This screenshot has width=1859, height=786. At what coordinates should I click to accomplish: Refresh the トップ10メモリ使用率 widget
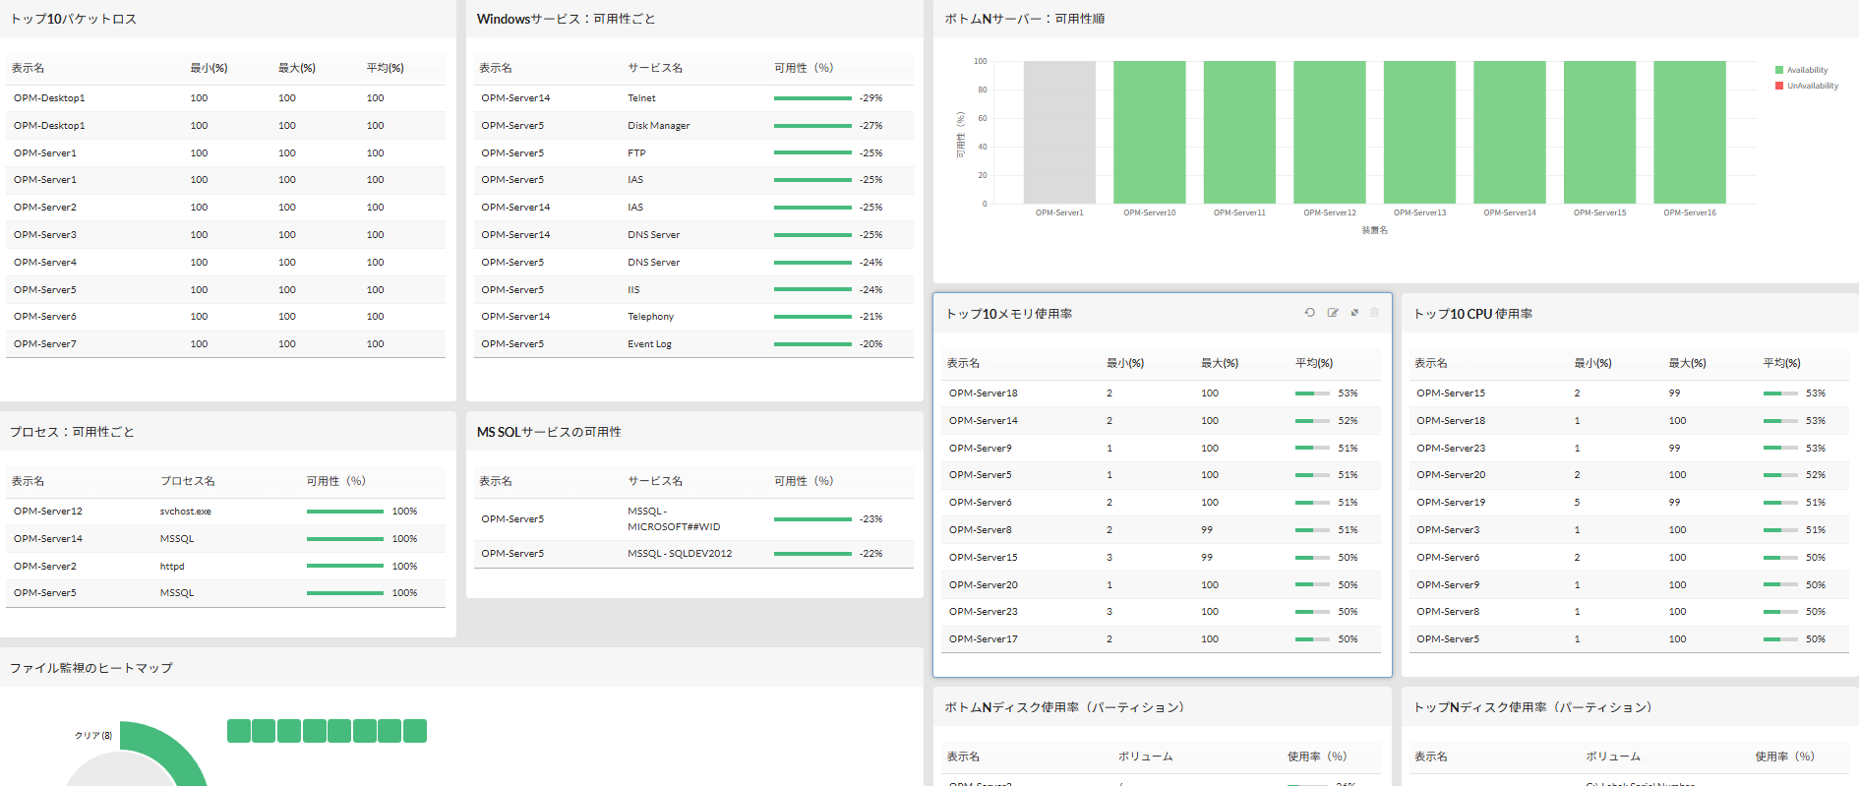coord(1309,313)
